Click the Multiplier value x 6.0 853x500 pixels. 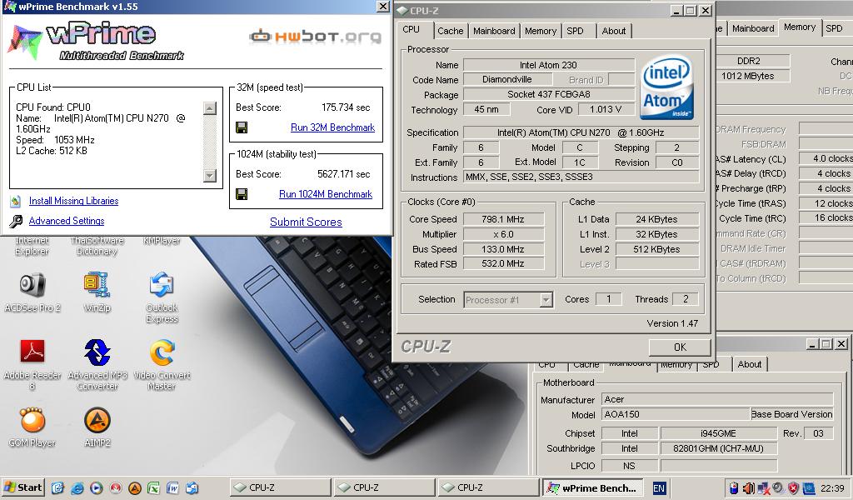[x=502, y=234]
